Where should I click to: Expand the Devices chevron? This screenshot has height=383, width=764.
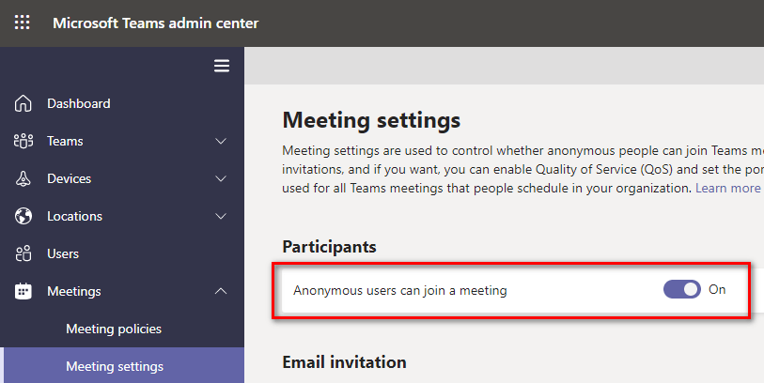click(221, 178)
